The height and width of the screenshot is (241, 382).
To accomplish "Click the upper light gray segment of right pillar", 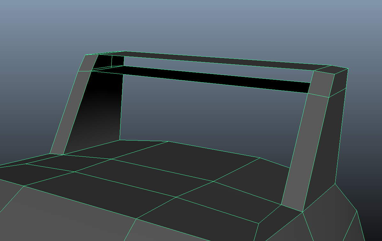I will coord(321,84).
